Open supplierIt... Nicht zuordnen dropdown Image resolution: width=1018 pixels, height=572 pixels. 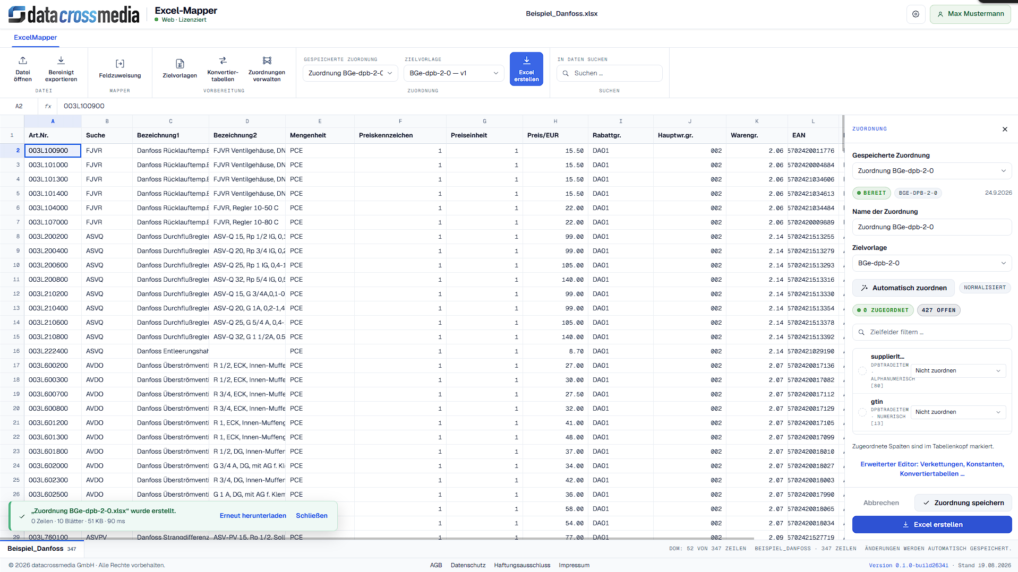tap(958, 370)
